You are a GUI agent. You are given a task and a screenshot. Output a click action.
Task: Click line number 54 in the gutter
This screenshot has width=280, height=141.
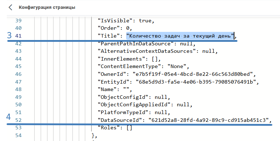coord(19,135)
